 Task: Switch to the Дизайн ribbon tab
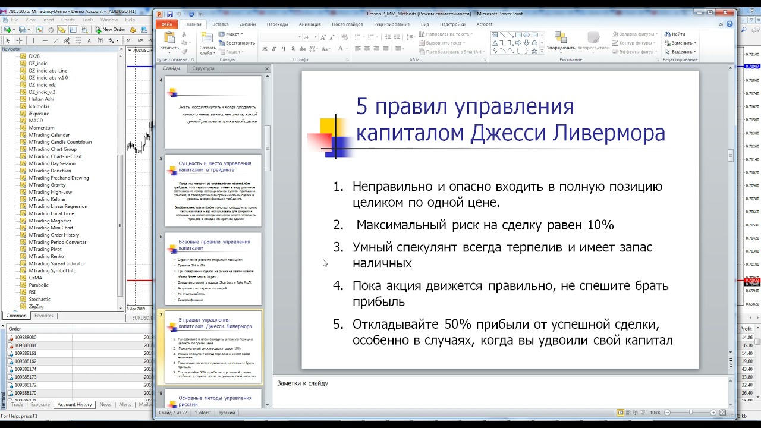tap(247, 24)
